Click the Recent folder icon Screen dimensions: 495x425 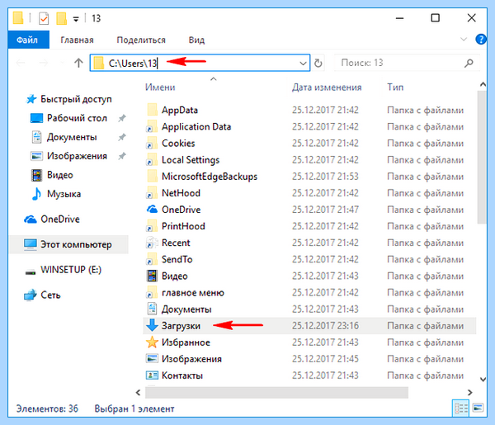152,243
